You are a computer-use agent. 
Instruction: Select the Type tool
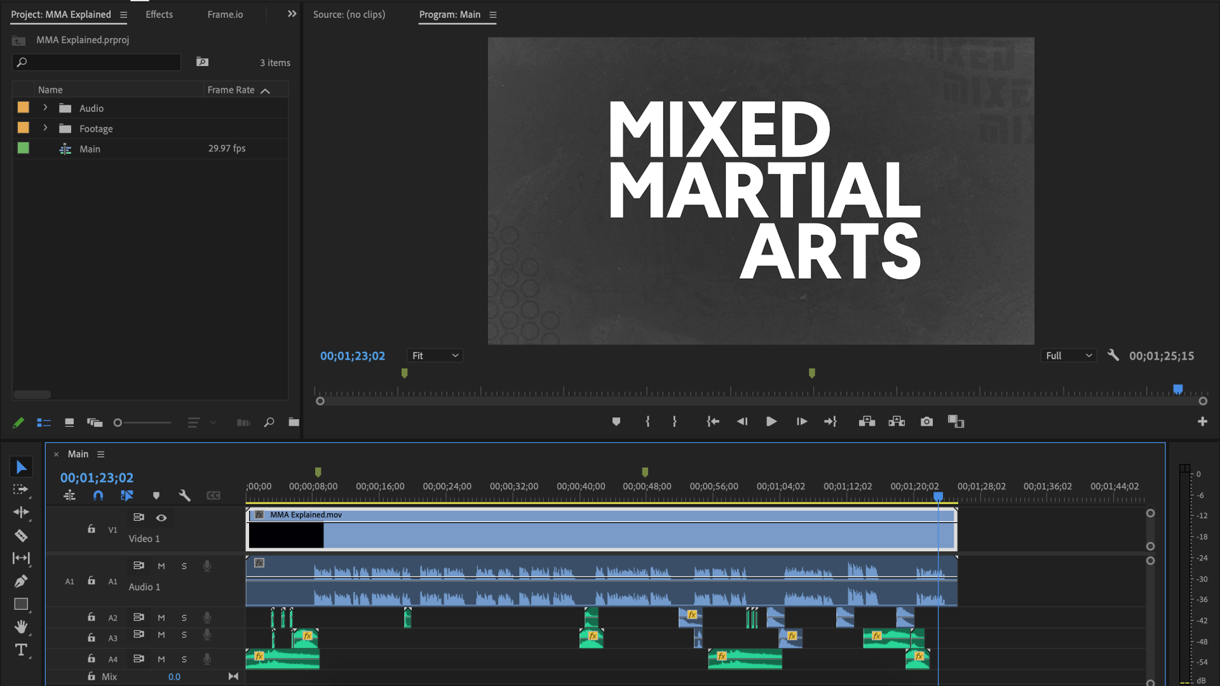[21, 650]
